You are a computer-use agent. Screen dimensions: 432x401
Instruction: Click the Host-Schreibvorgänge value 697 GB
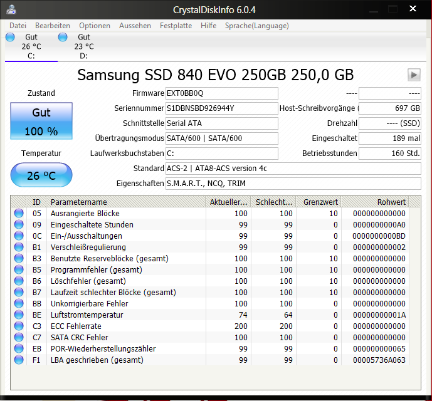click(390, 108)
